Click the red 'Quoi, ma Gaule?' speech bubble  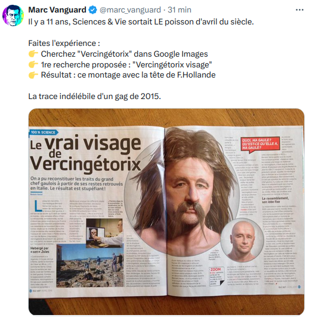click(260, 144)
